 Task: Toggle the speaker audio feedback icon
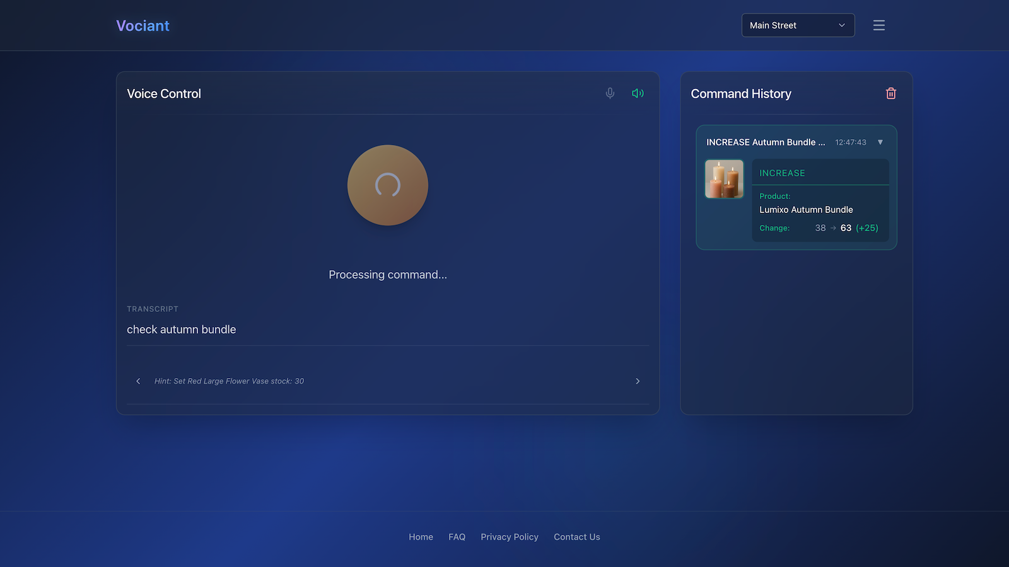pyautogui.click(x=638, y=93)
